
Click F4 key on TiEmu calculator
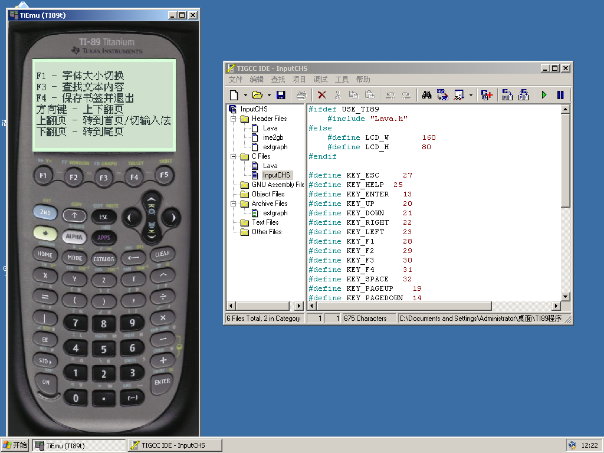pyautogui.click(x=134, y=177)
